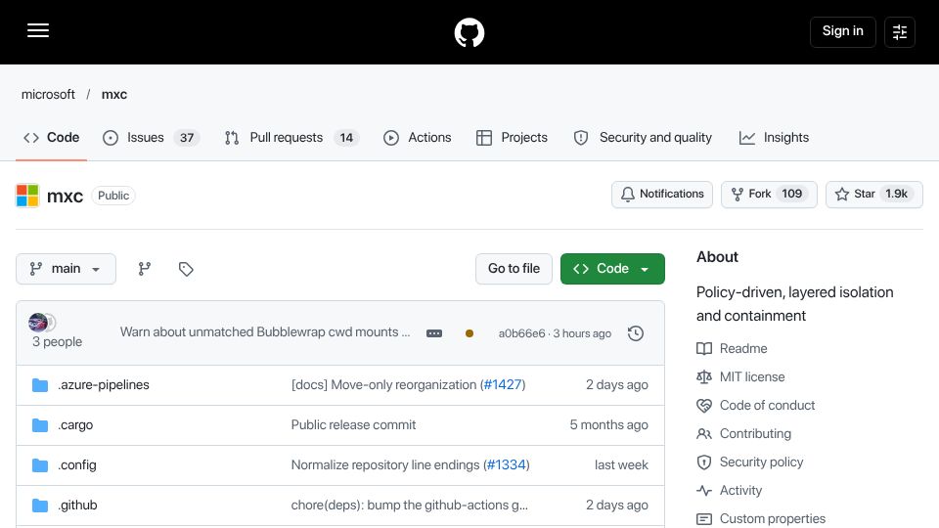
Task: Click the commit authors avatar stack
Action: tap(42, 322)
